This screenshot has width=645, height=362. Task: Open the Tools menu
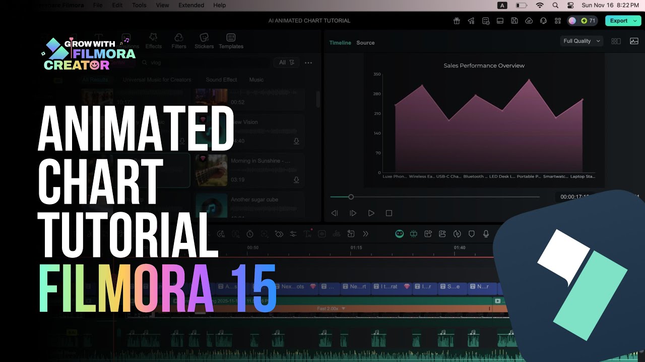click(x=139, y=5)
